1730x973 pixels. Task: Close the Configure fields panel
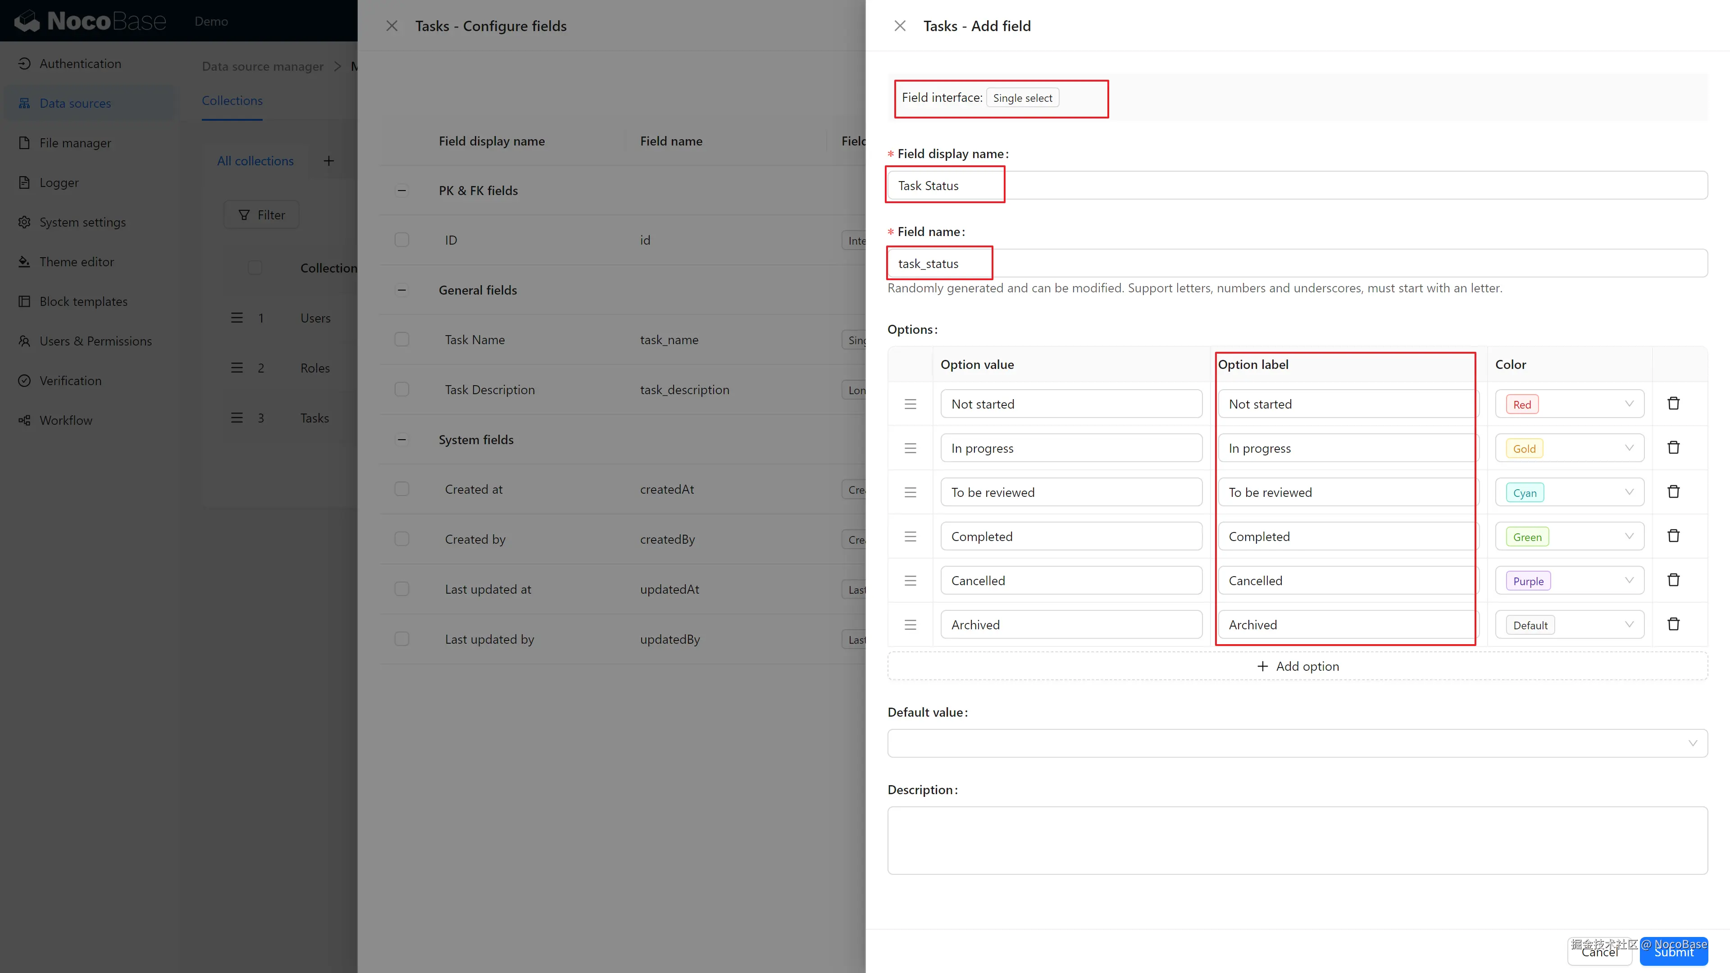tap(392, 26)
